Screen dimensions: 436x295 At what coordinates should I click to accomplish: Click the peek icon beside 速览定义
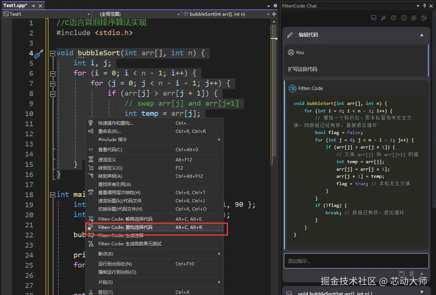[x=91, y=159]
